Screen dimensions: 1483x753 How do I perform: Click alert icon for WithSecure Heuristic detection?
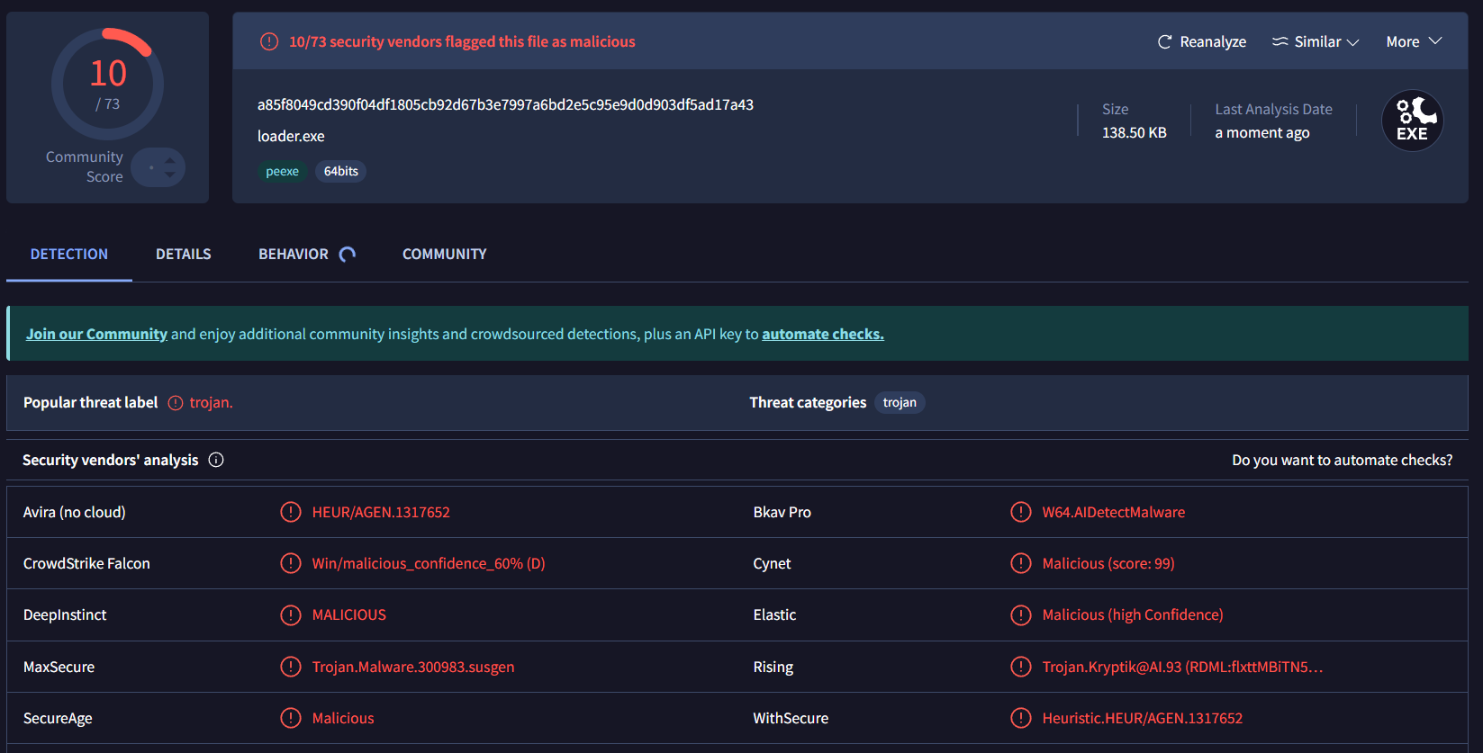tap(1021, 718)
